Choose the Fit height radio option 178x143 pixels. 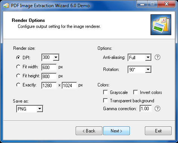click(x=18, y=76)
